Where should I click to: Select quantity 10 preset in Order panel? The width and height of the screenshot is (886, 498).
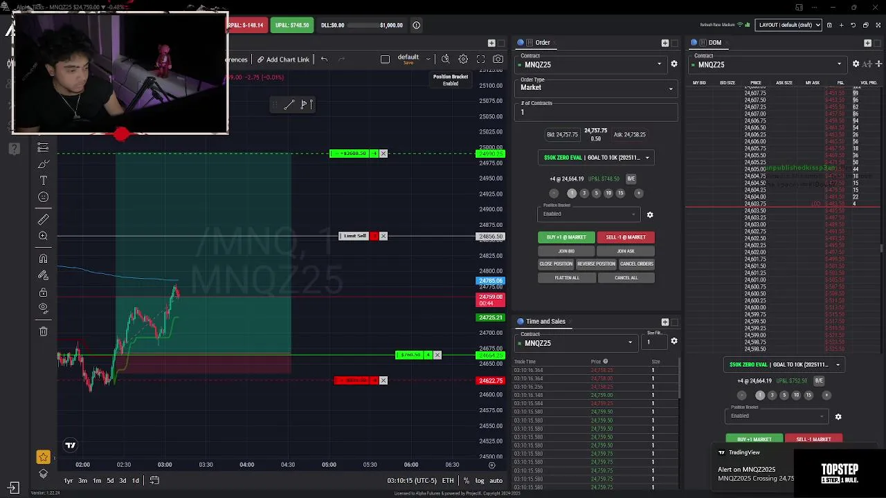(608, 194)
